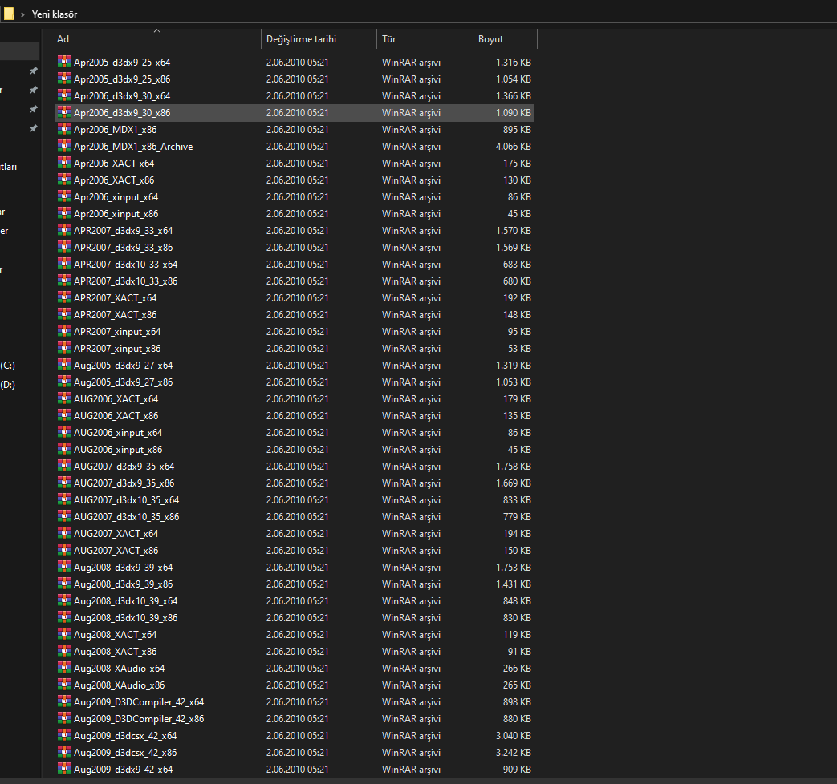Click the archive icon of AUG2006_XACT_x86

pyautogui.click(x=64, y=415)
